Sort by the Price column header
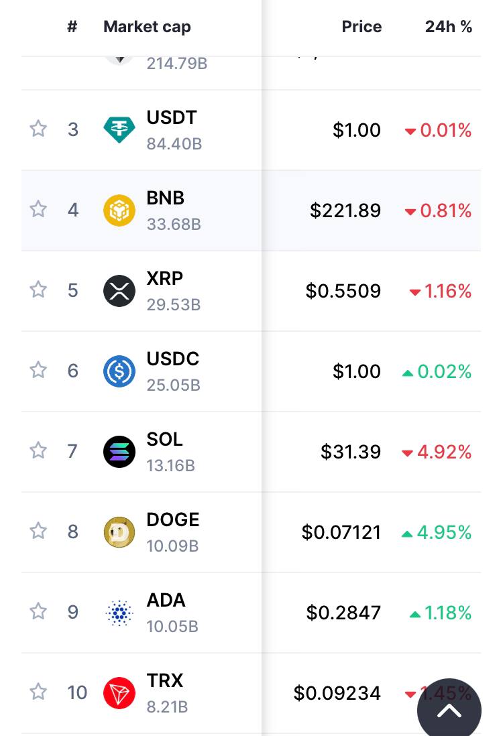The width and height of the screenshot is (503, 736). (361, 27)
